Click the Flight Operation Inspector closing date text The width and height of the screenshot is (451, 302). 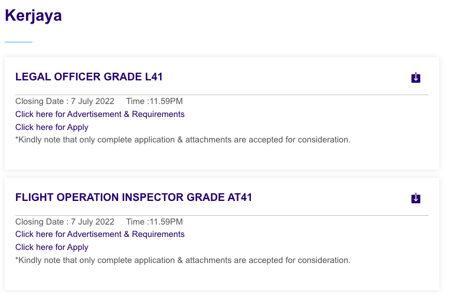pos(65,222)
